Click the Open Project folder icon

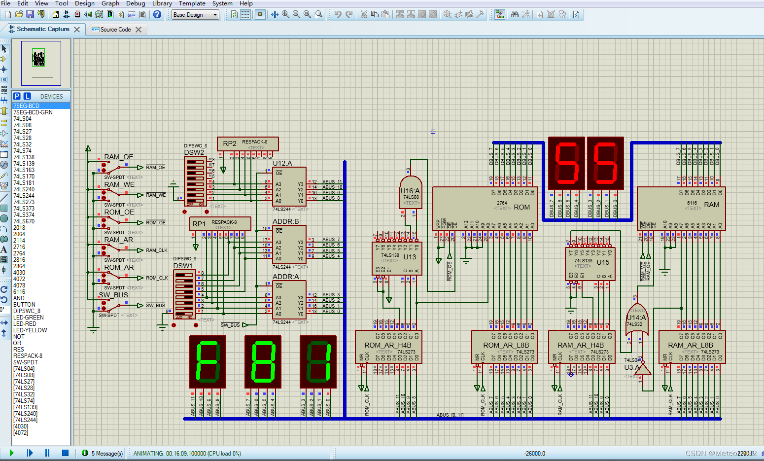coord(19,15)
